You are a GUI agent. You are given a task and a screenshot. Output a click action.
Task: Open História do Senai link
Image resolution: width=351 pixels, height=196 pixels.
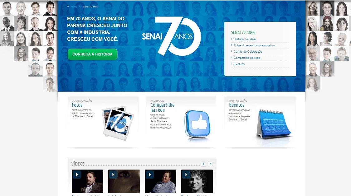pos(245,39)
